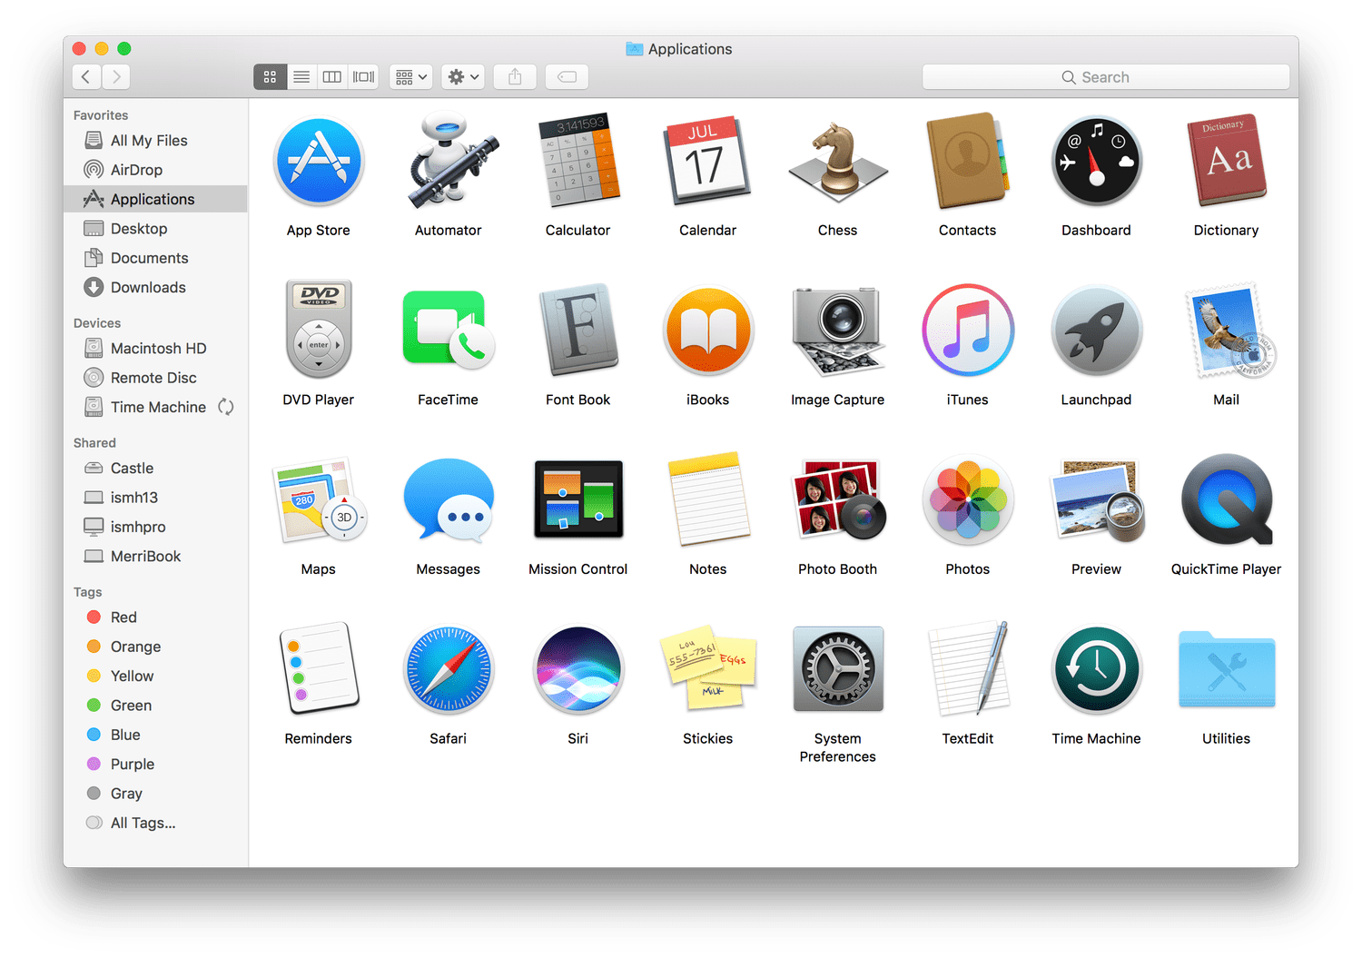Switch to Cover Flow view in the toolbar
The width and height of the screenshot is (1362, 958).
[364, 77]
